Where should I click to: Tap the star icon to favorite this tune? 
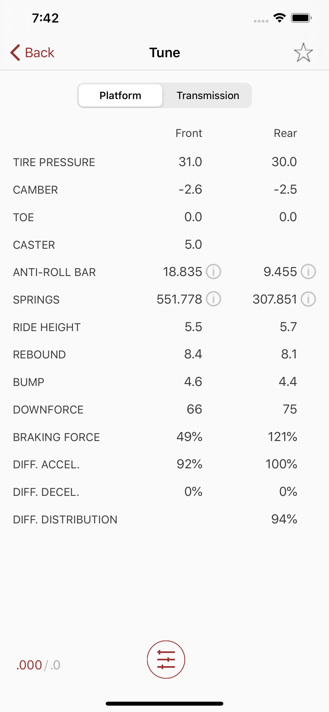tap(304, 52)
